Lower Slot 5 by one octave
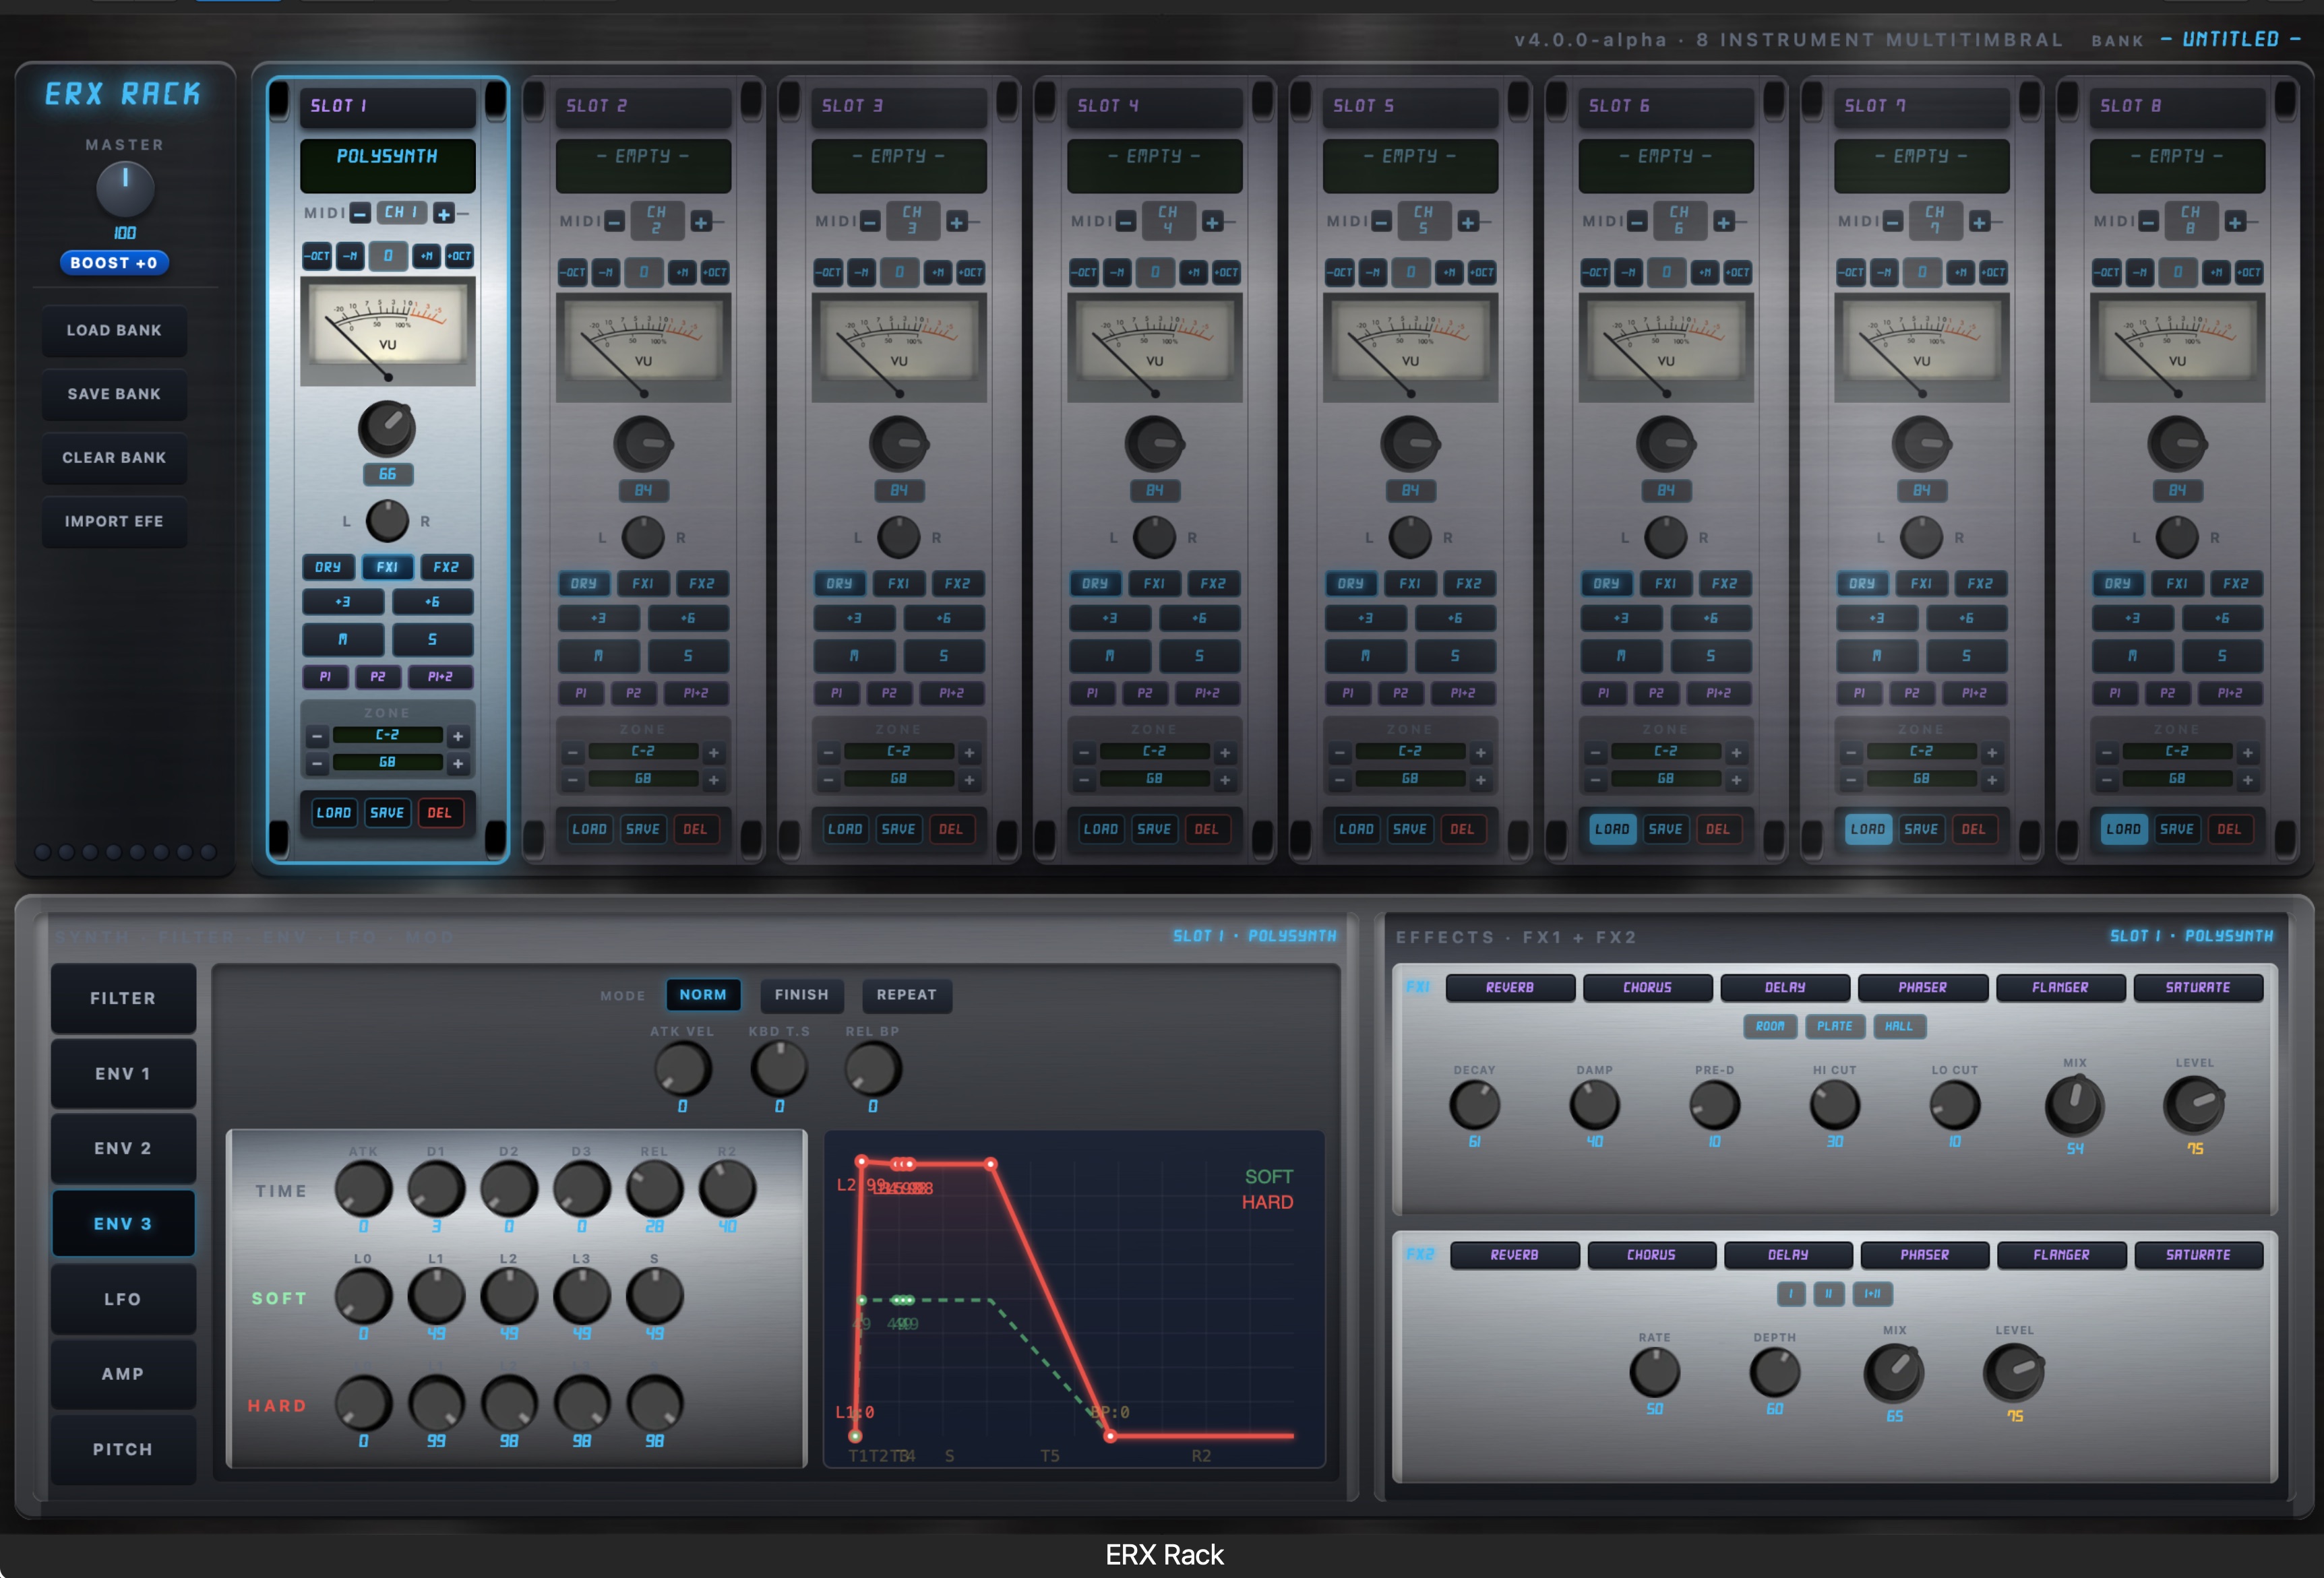2324x1578 pixels. point(1339,272)
